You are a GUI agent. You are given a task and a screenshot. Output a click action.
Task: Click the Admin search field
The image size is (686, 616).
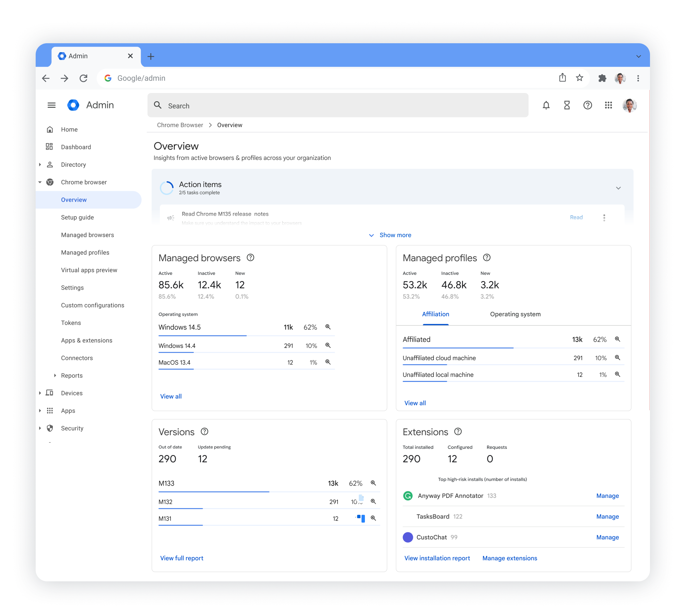pyautogui.click(x=338, y=105)
